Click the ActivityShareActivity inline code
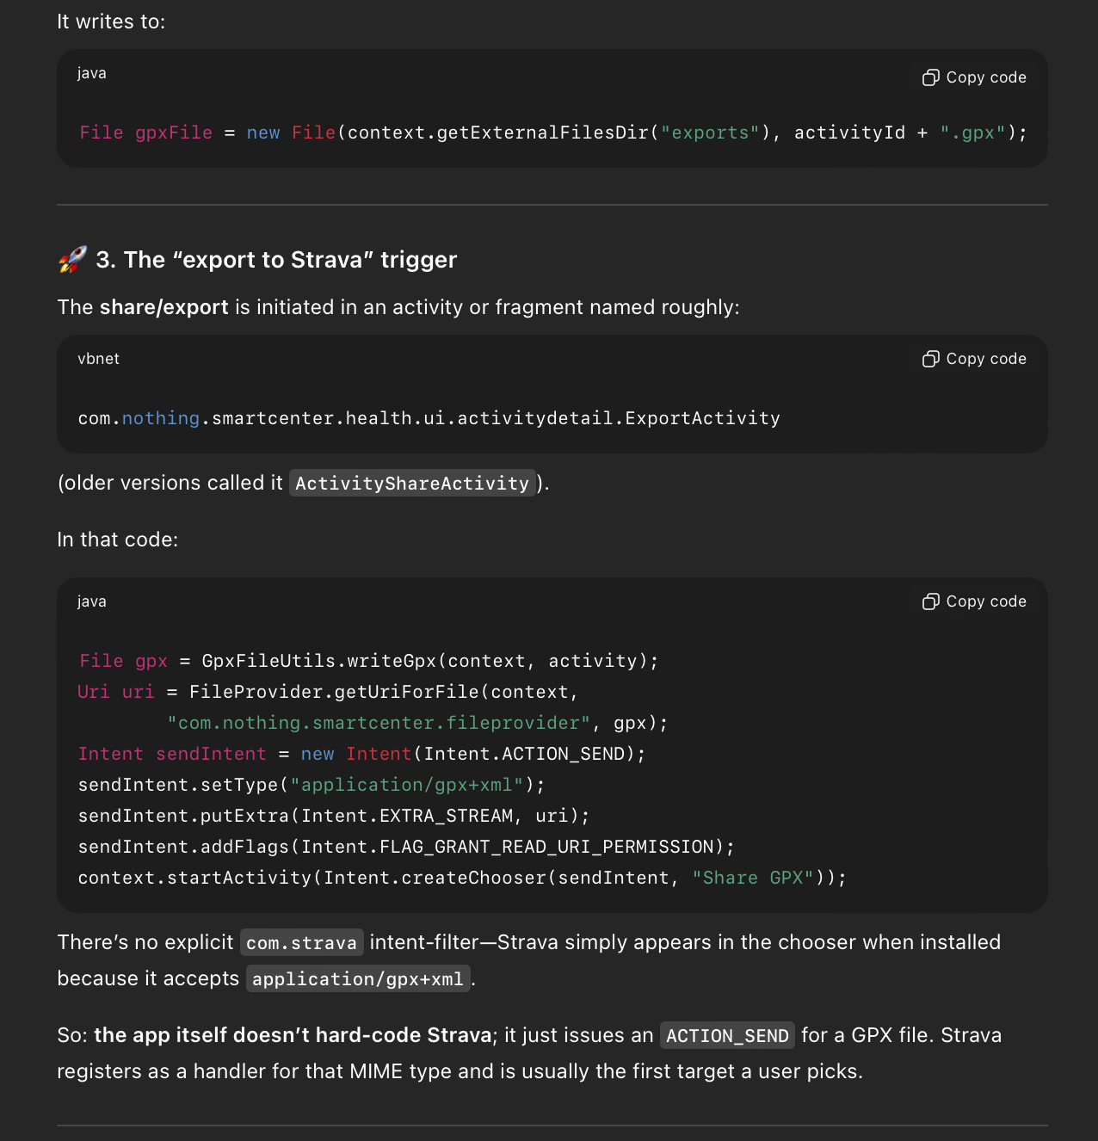 (x=412, y=484)
